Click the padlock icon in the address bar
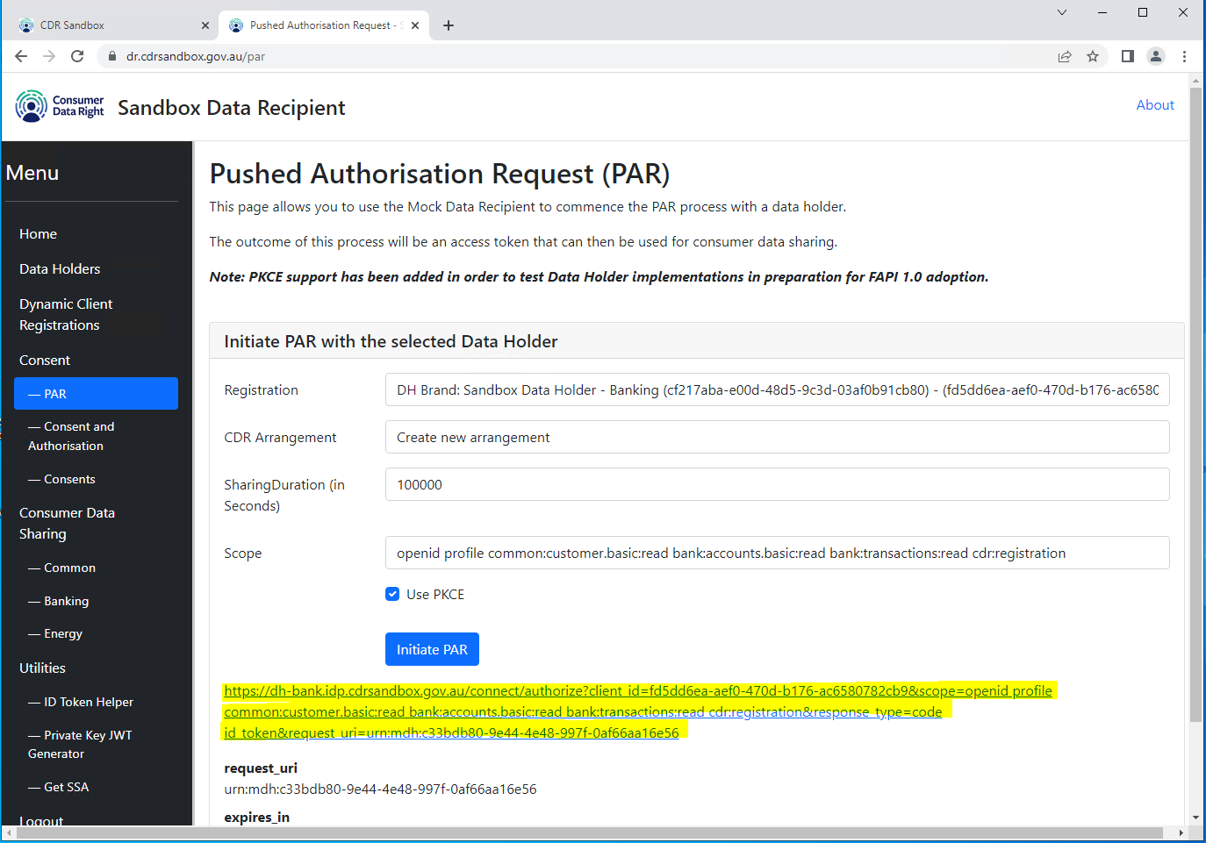The height and width of the screenshot is (843, 1206). coord(111,55)
